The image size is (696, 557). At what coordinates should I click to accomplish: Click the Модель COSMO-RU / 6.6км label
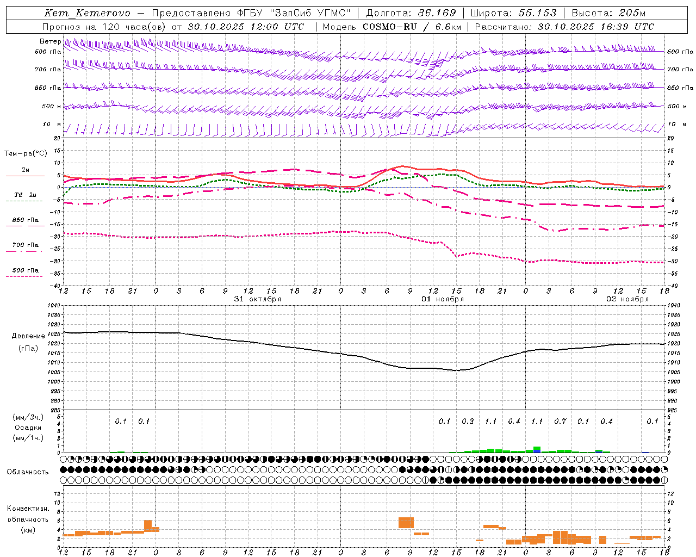(x=392, y=27)
